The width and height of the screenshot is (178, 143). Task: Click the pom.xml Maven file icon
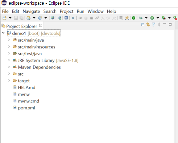[15, 107]
